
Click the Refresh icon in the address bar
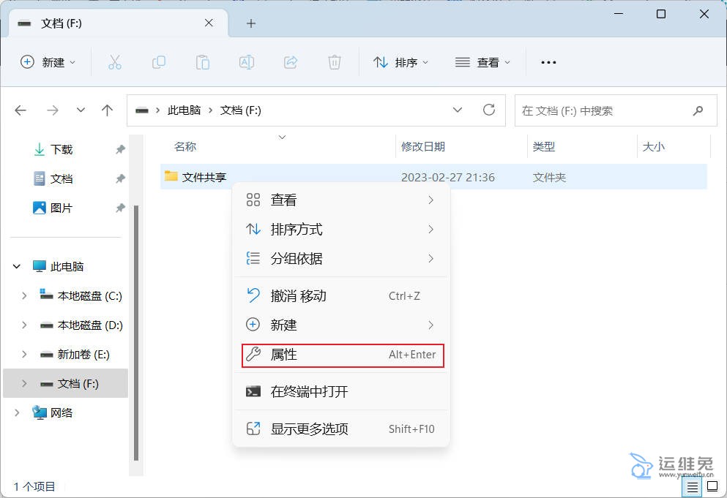coord(489,110)
